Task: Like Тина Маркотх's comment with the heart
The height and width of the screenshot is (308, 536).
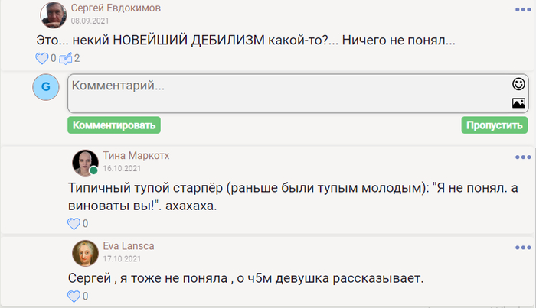Action: [x=74, y=224]
